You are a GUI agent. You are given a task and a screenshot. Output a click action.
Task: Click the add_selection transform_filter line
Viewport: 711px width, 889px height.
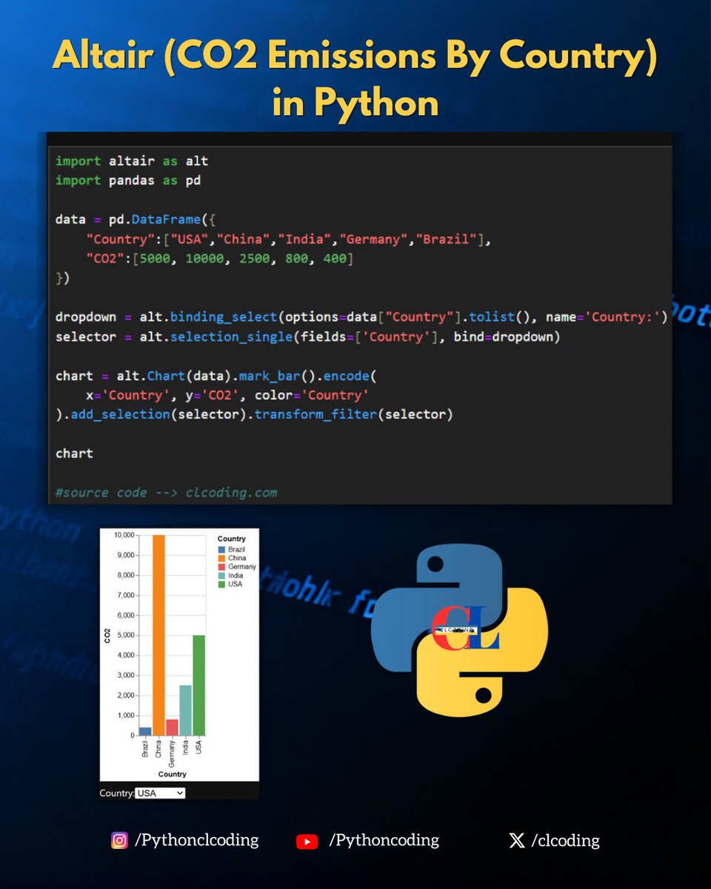tap(253, 415)
